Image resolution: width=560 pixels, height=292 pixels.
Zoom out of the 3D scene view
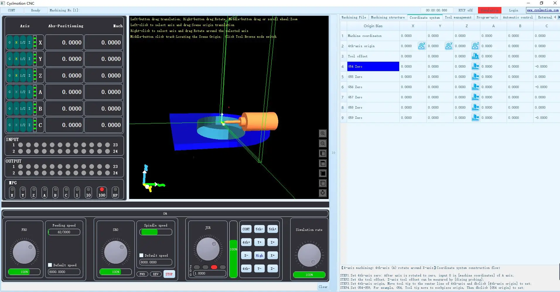[322, 143]
